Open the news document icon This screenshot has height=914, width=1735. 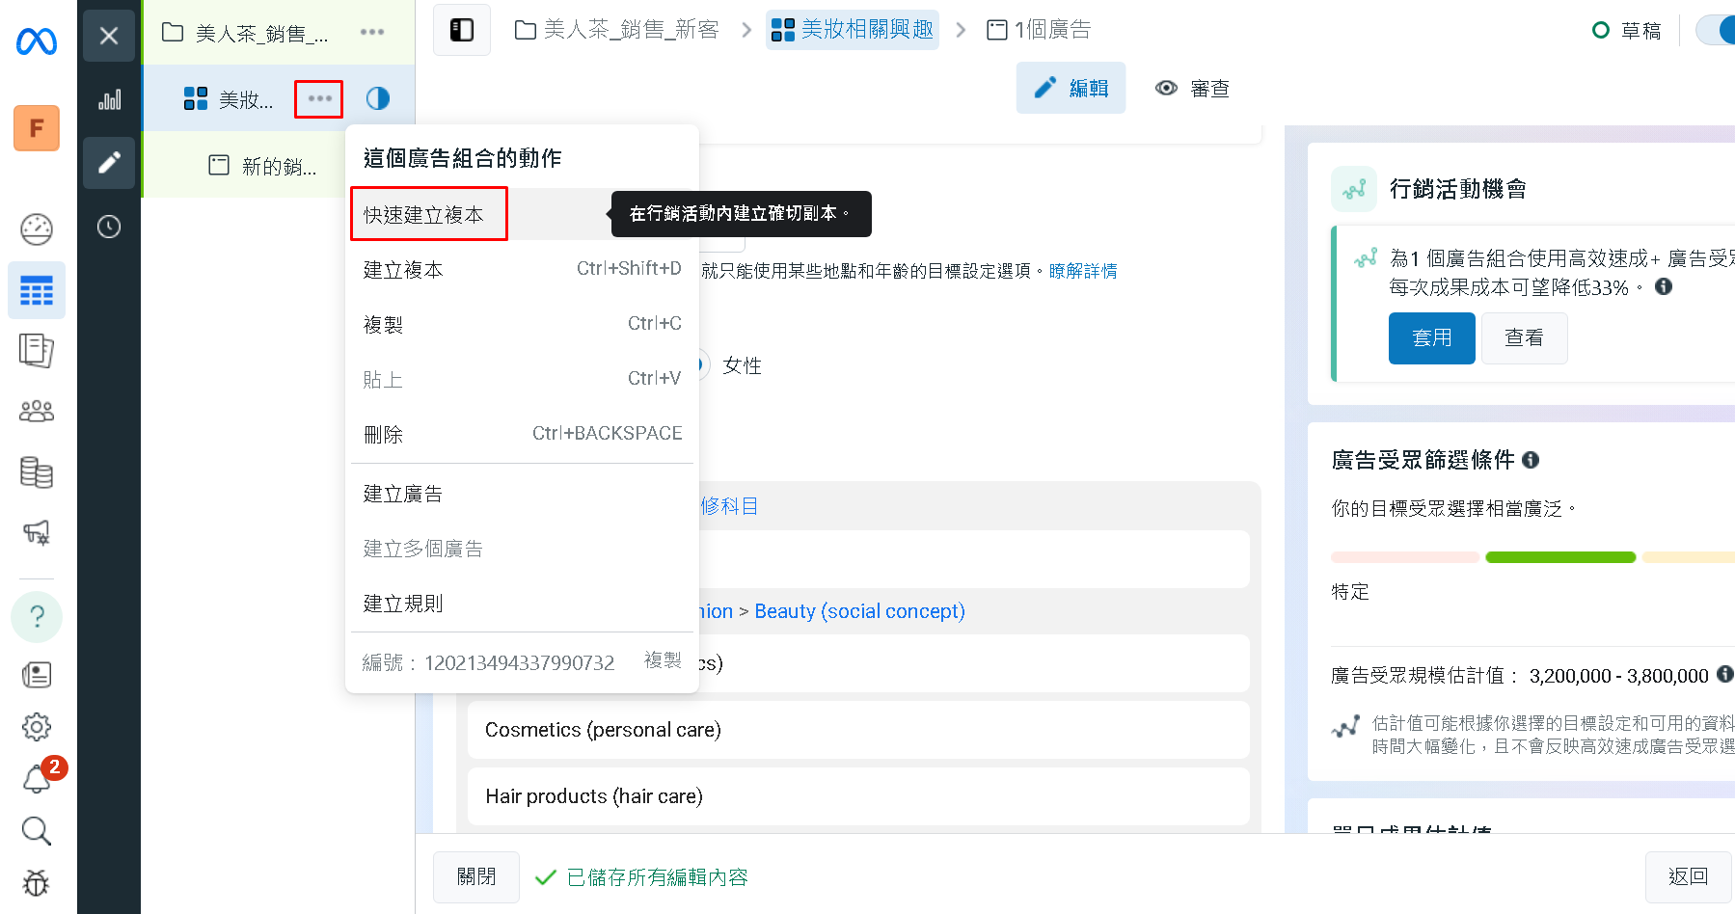click(x=37, y=674)
